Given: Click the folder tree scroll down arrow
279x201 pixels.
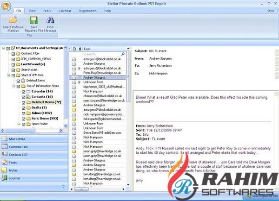Looking at the screenshot, I should coord(66,126).
